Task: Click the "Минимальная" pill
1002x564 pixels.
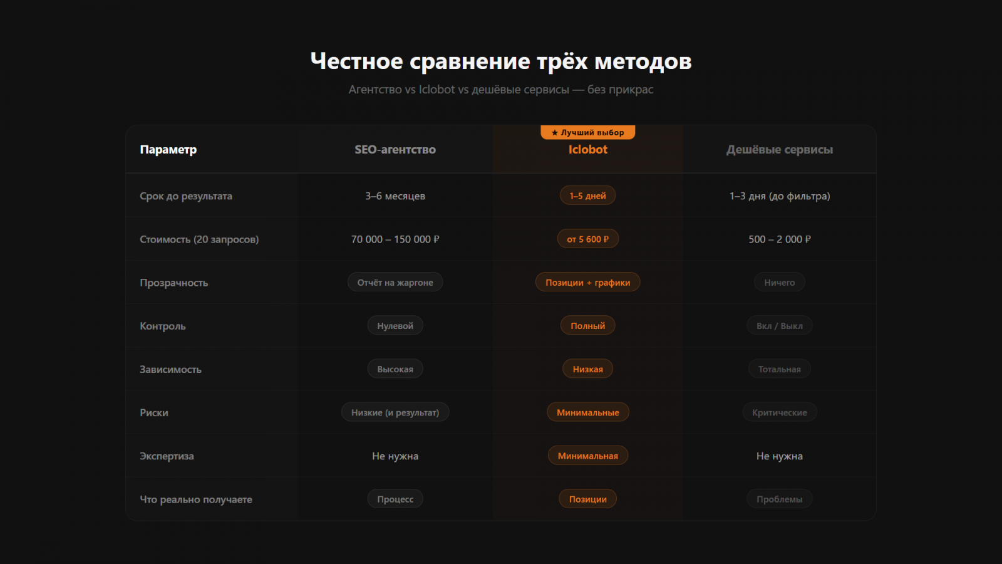Action: point(588,456)
